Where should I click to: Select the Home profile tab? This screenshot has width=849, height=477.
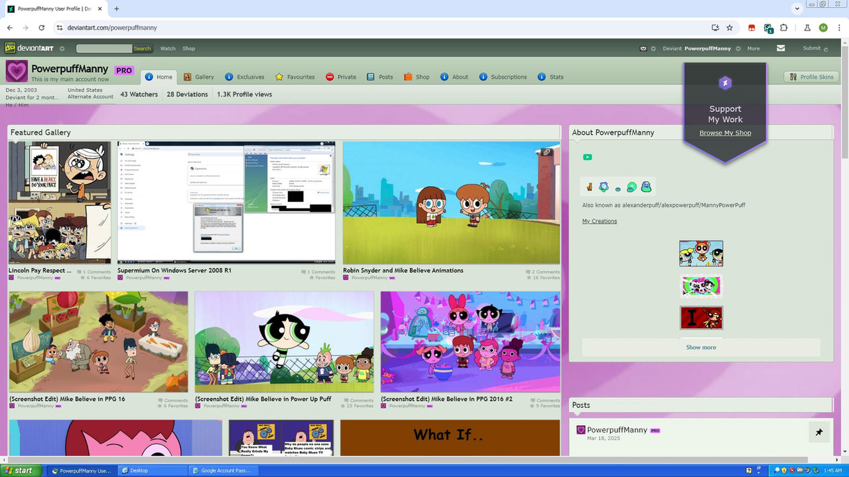coord(159,77)
